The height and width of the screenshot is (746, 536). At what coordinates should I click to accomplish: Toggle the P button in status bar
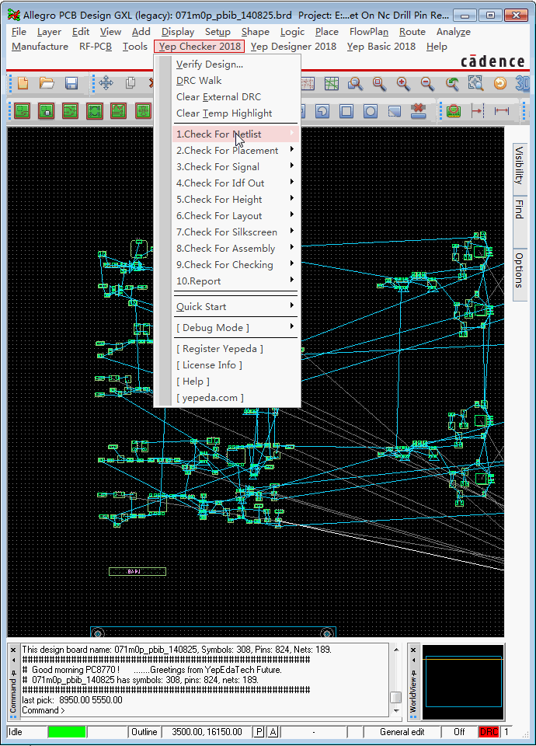click(x=259, y=732)
